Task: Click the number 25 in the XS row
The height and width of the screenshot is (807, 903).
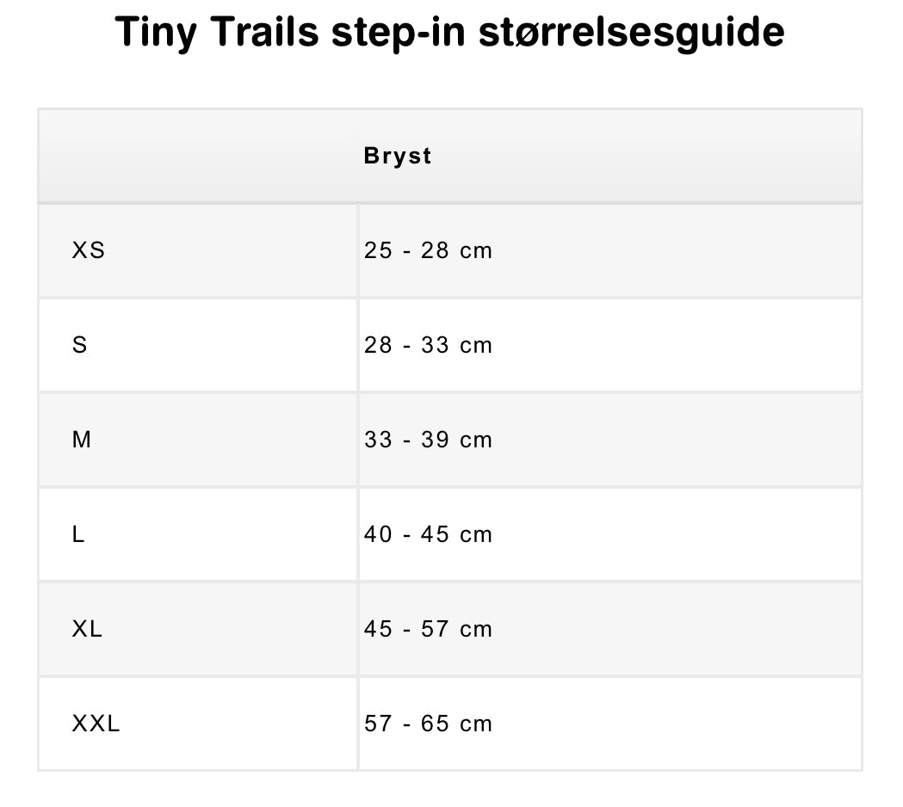Action: (x=378, y=250)
